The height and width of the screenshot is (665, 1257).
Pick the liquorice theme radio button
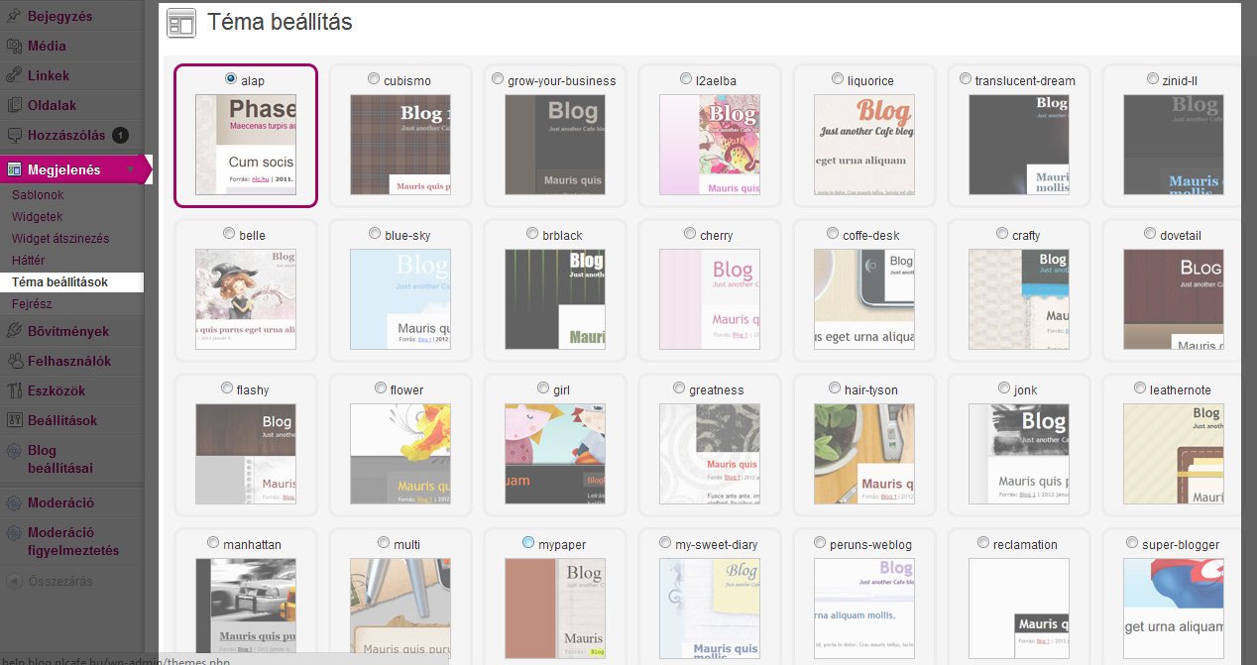click(838, 79)
